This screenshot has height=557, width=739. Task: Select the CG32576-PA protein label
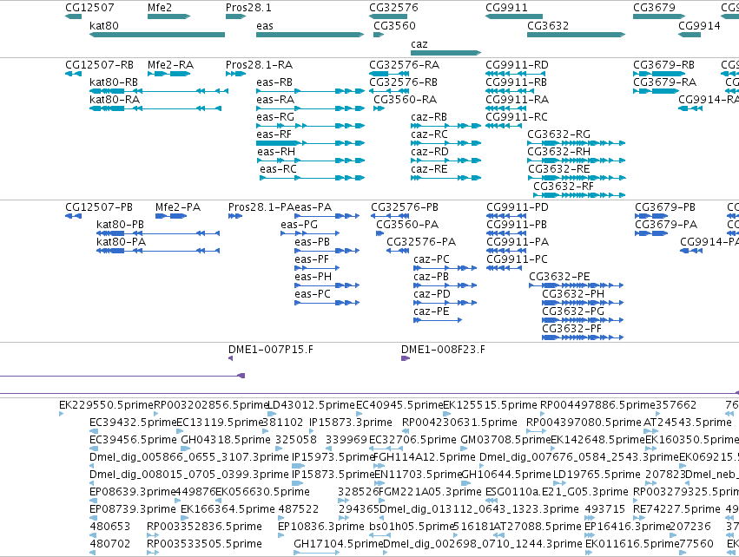[x=421, y=242]
